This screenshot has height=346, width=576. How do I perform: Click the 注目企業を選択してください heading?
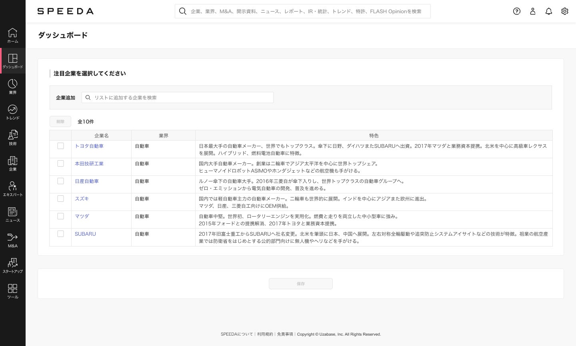pos(90,74)
